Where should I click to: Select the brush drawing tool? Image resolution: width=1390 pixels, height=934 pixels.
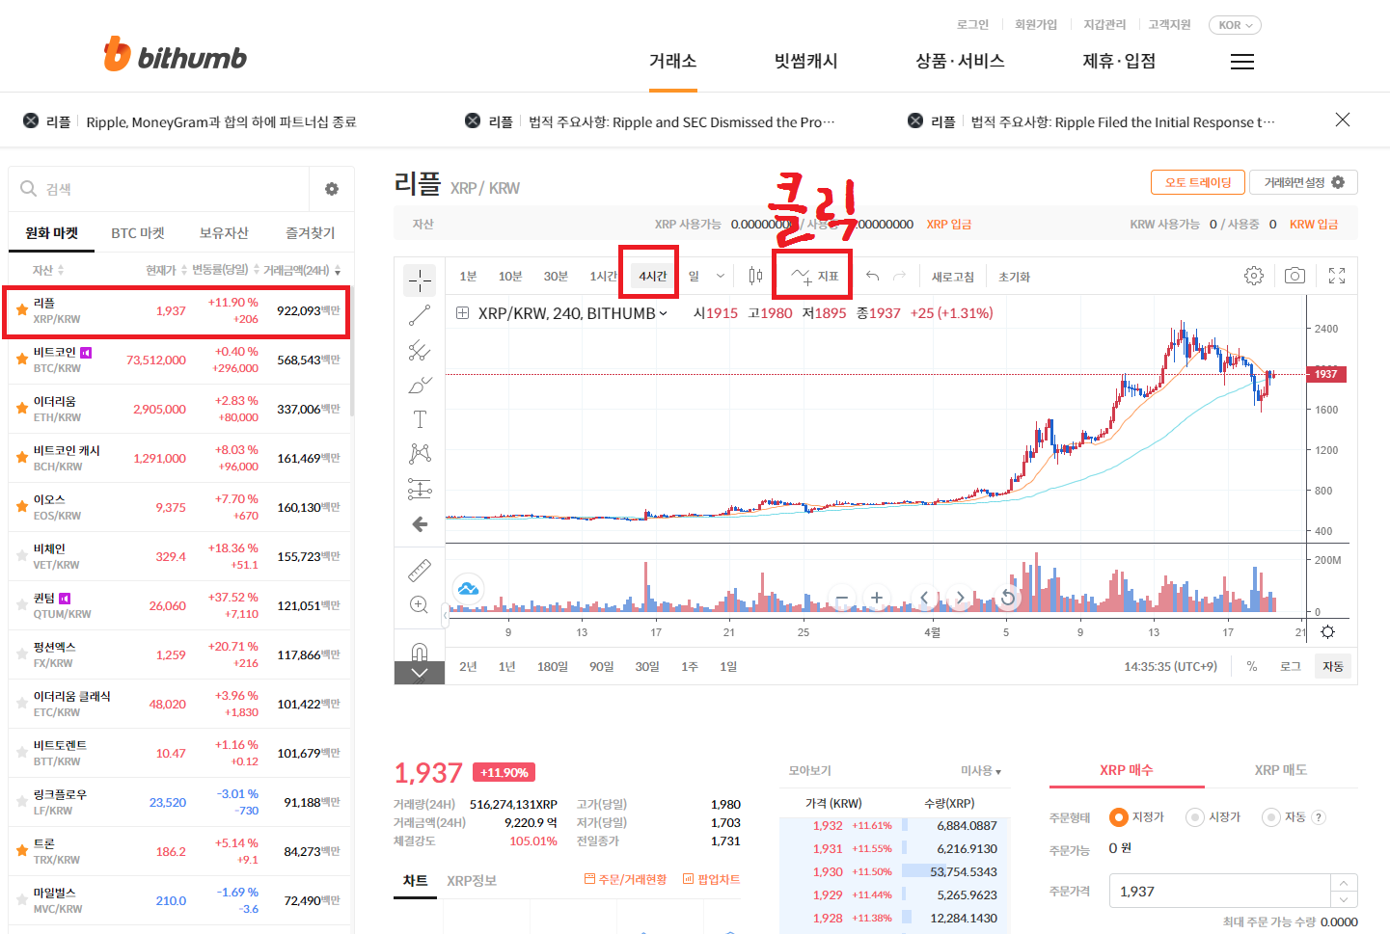tap(420, 385)
